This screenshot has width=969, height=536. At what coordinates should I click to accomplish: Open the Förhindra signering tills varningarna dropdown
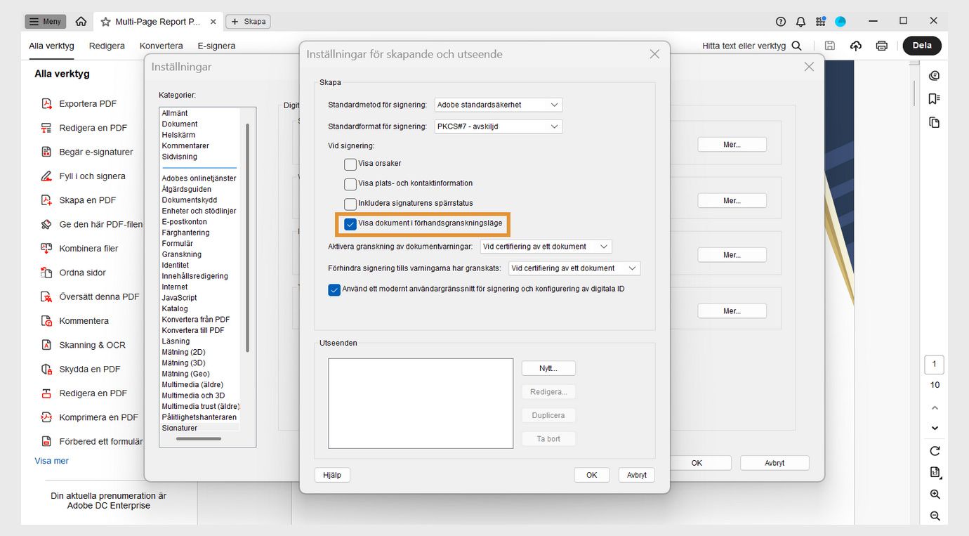(x=574, y=268)
